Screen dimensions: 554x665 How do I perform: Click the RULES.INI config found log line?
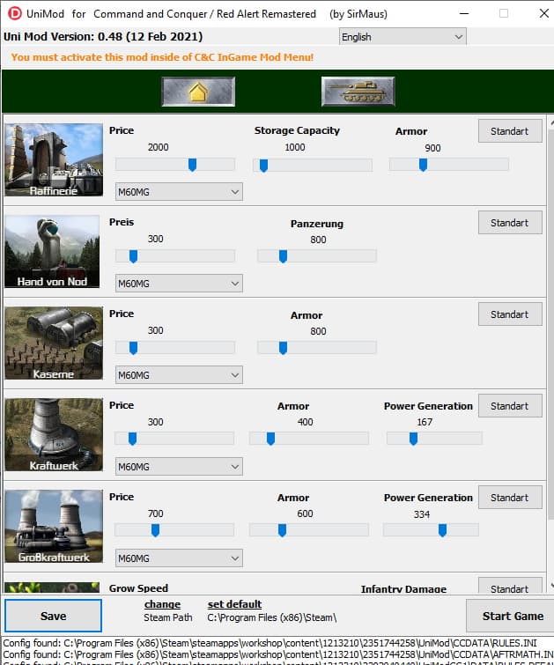(270, 643)
